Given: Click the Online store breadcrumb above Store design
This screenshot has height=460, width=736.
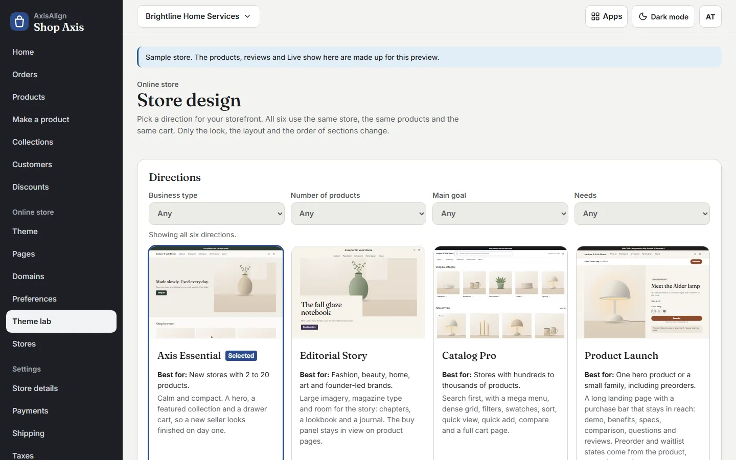Looking at the screenshot, I should tap(158, 84).
